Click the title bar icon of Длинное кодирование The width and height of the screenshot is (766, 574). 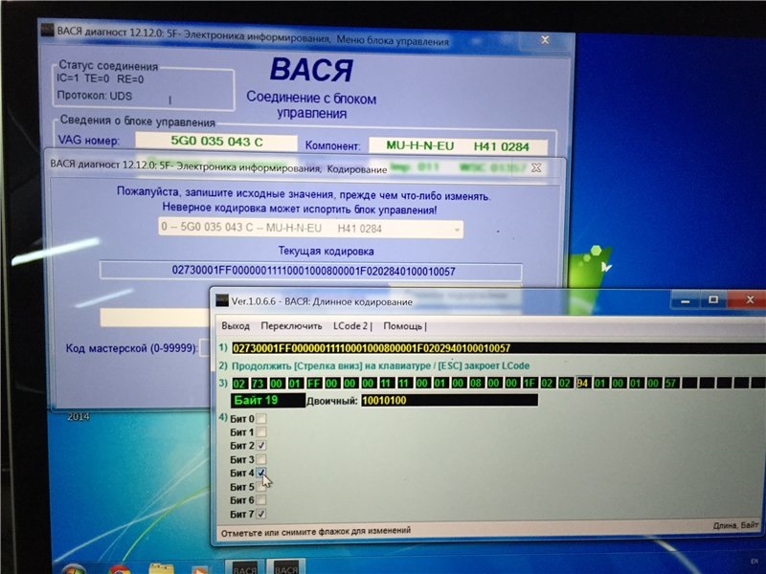222,300
